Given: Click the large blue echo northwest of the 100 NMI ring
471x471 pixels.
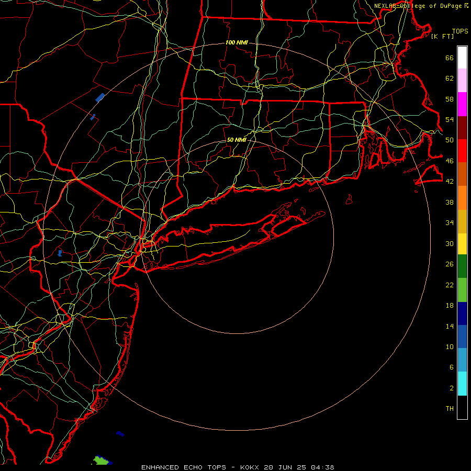Looking at the screenshot, I should pos(100,97).
